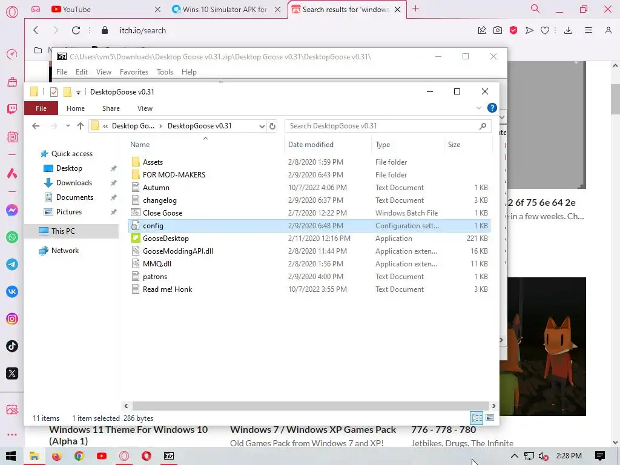
Task: Open a new browser tab
Action: pyautogui.click(x=415, y=8)
